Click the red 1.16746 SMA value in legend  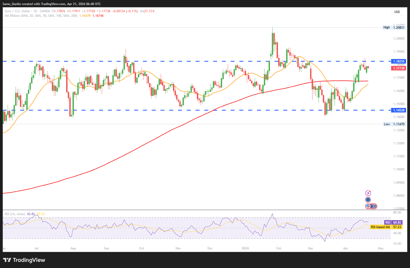pyautogui.click(x=98, y=16)
